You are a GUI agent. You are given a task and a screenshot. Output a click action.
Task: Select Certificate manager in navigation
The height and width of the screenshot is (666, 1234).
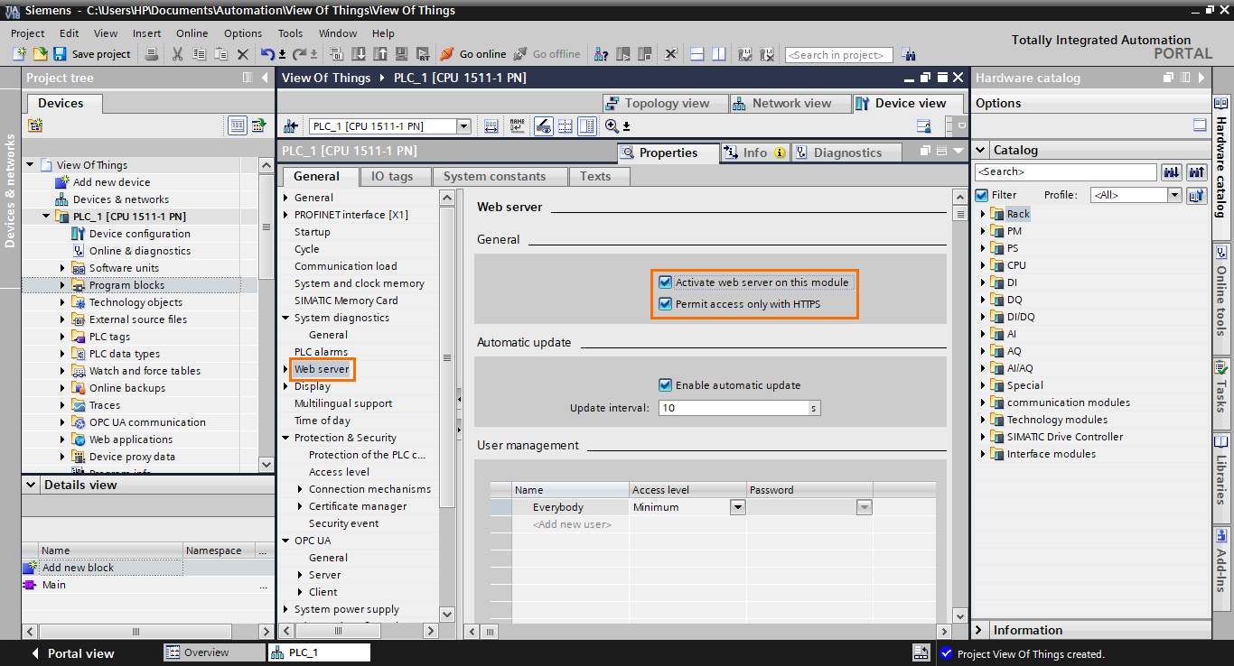pos(358,506)
